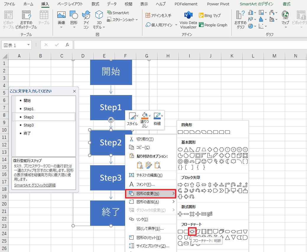This screenshot has height=252, width=307.
Task: Open the SmartArt Design (SmartArt のデザイン) tab
Action: point(256,4)
